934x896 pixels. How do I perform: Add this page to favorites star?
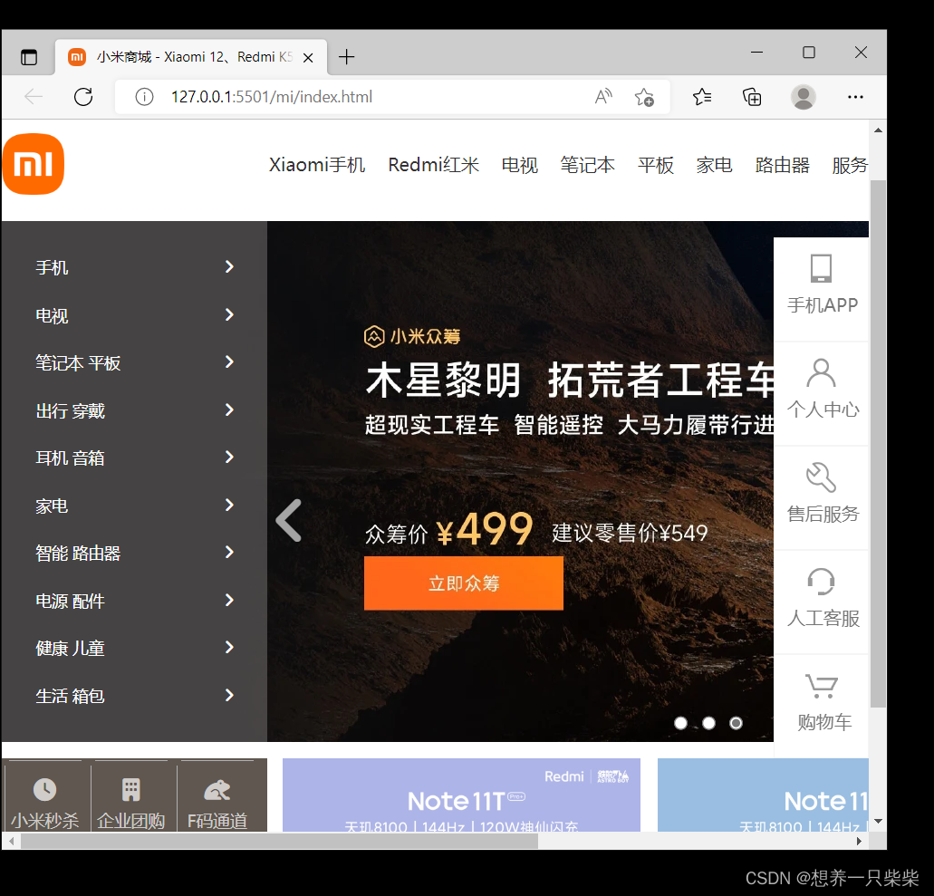(644, 97)
